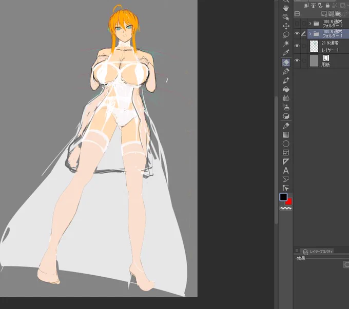
Task: Expand the フォルダー 1 folder
Action: click(311, 34)
